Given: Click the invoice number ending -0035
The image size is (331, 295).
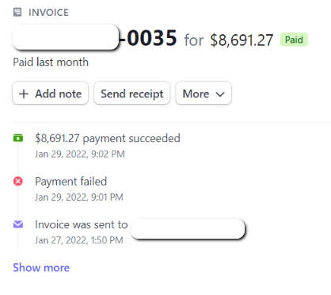Looking at the screenshot, I should [x=148, y=38].
